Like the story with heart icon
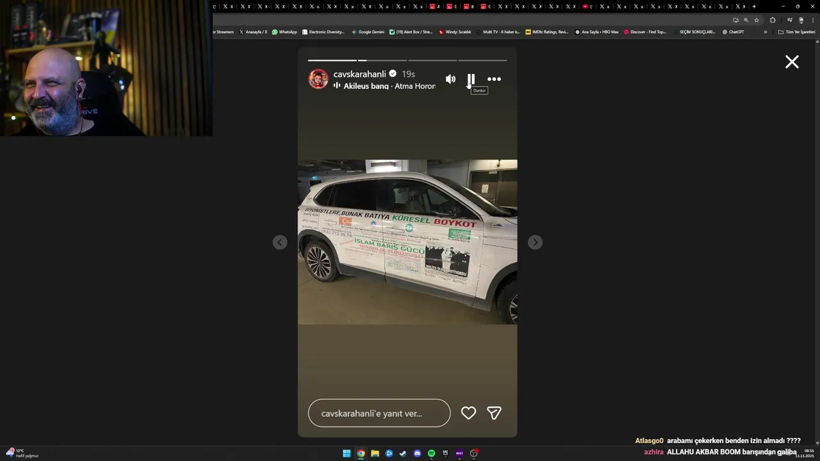Viewport: 820px width, 461px height. [x=468, y=413]
